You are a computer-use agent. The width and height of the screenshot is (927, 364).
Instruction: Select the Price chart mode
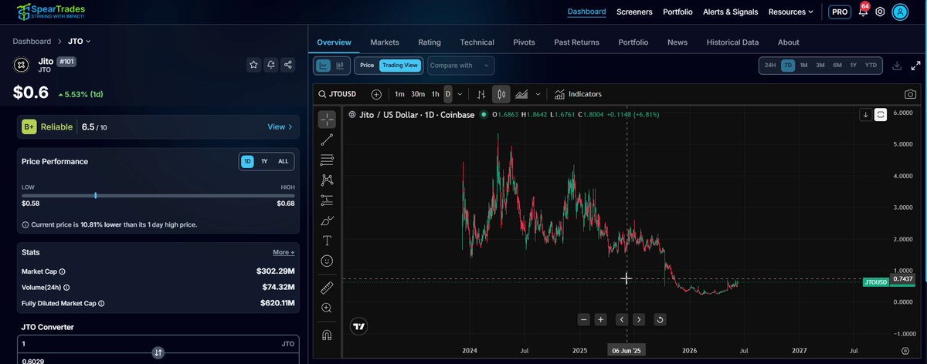click(x=367, y=66)
